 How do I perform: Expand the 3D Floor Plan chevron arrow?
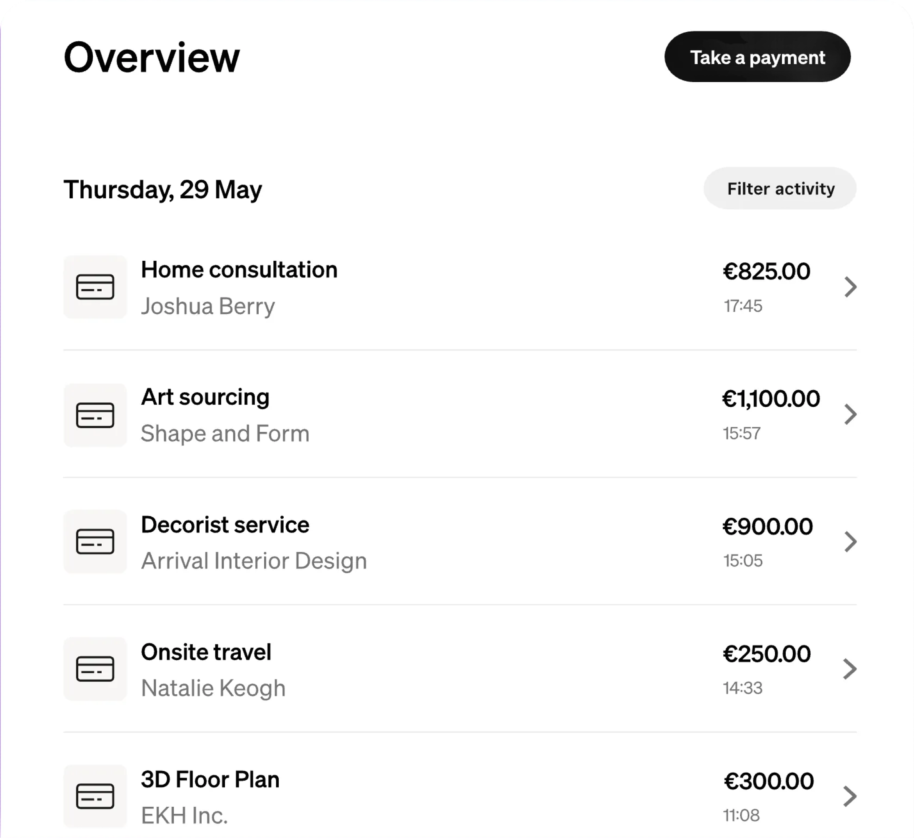tap(850, 796)
